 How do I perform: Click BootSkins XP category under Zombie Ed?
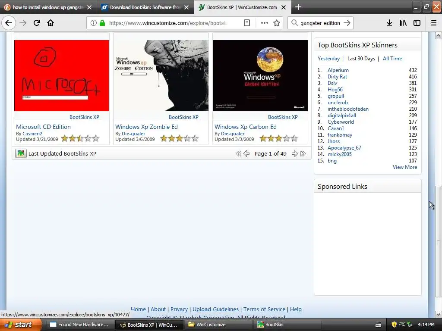coord(183,117)
